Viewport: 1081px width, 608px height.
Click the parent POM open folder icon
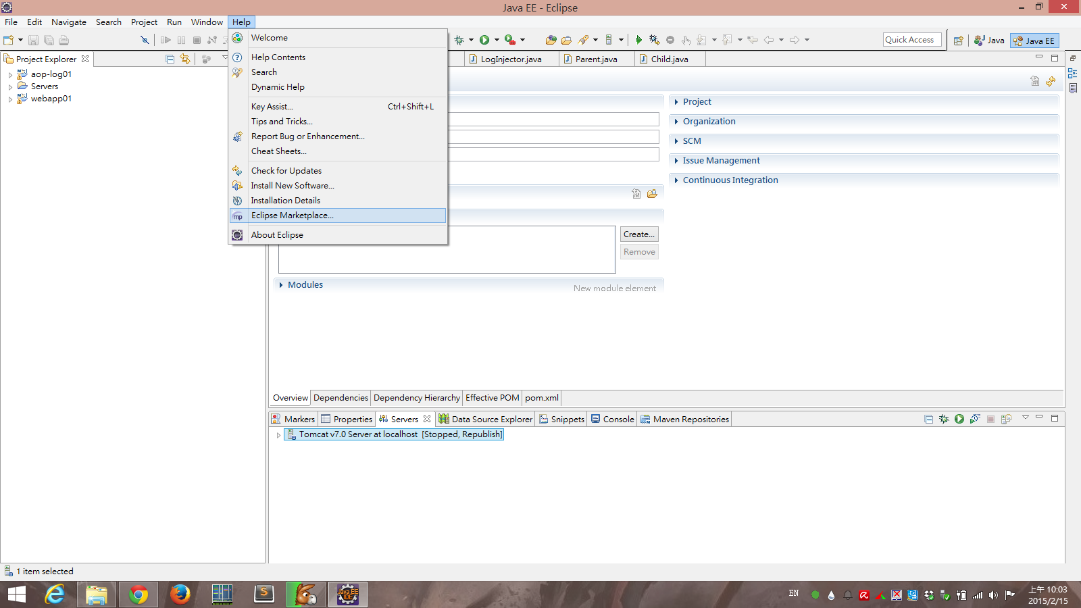[x=652, y=194]
